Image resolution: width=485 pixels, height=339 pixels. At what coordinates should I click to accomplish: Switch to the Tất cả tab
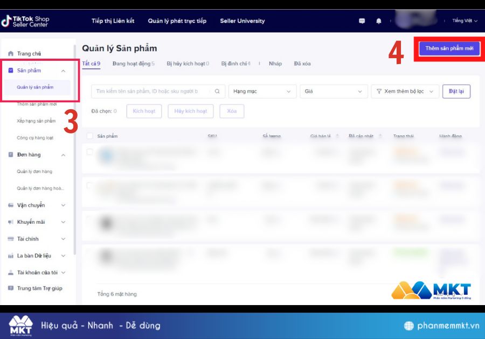(x=91, y=63)
